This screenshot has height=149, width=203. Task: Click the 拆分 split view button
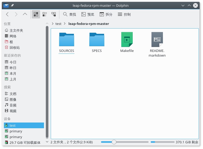click(106, 14)
